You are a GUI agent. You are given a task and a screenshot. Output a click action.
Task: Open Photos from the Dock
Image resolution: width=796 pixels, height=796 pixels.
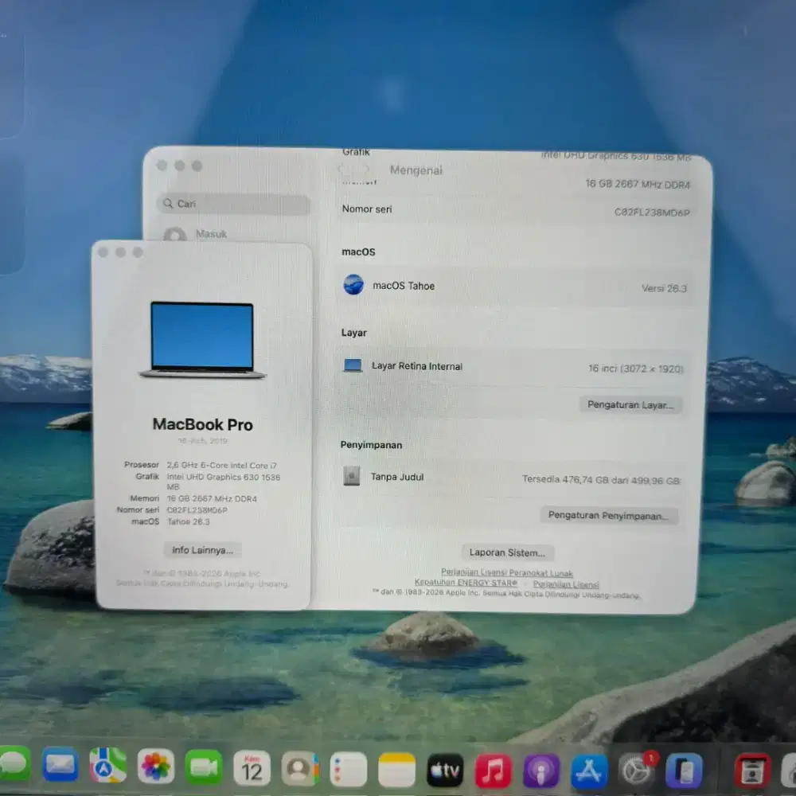point(155,771)
